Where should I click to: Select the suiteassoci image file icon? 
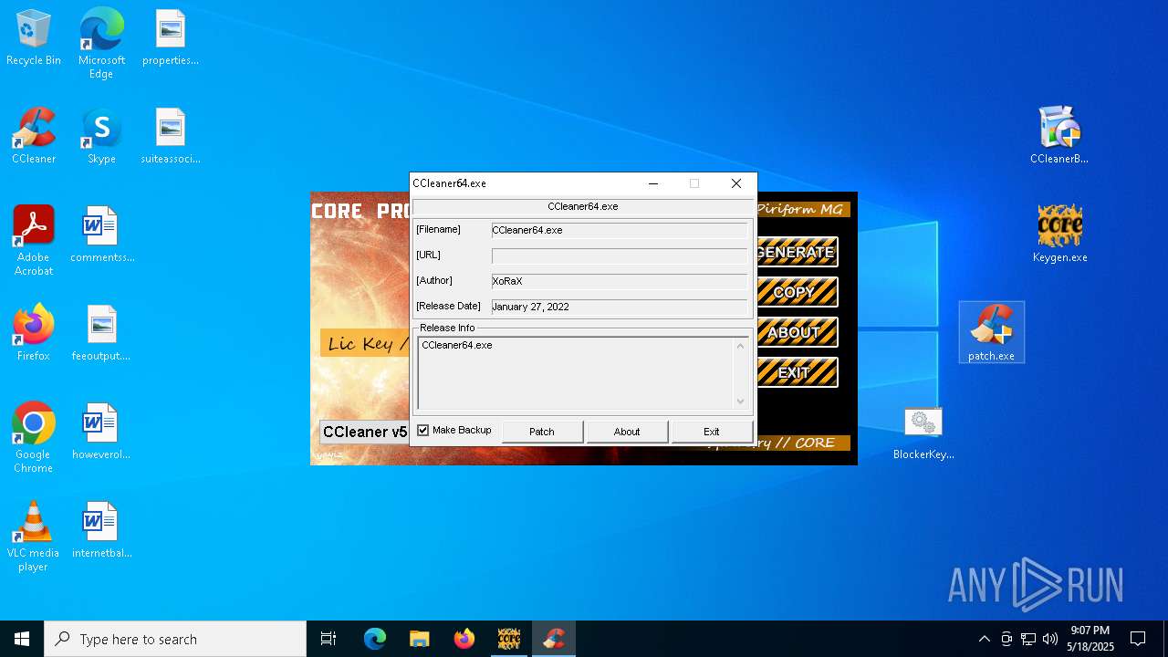170,137
